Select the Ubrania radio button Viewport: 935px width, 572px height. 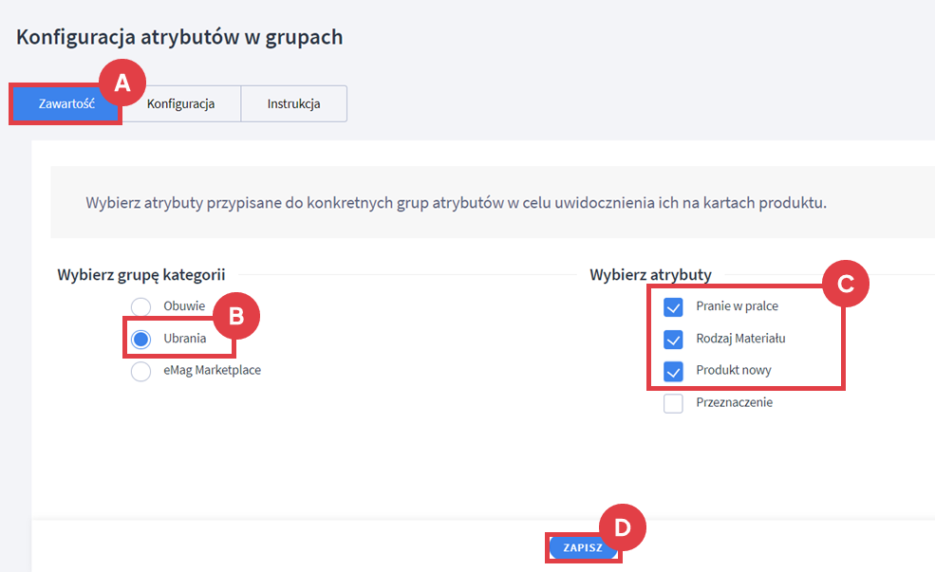pos(141,339)
